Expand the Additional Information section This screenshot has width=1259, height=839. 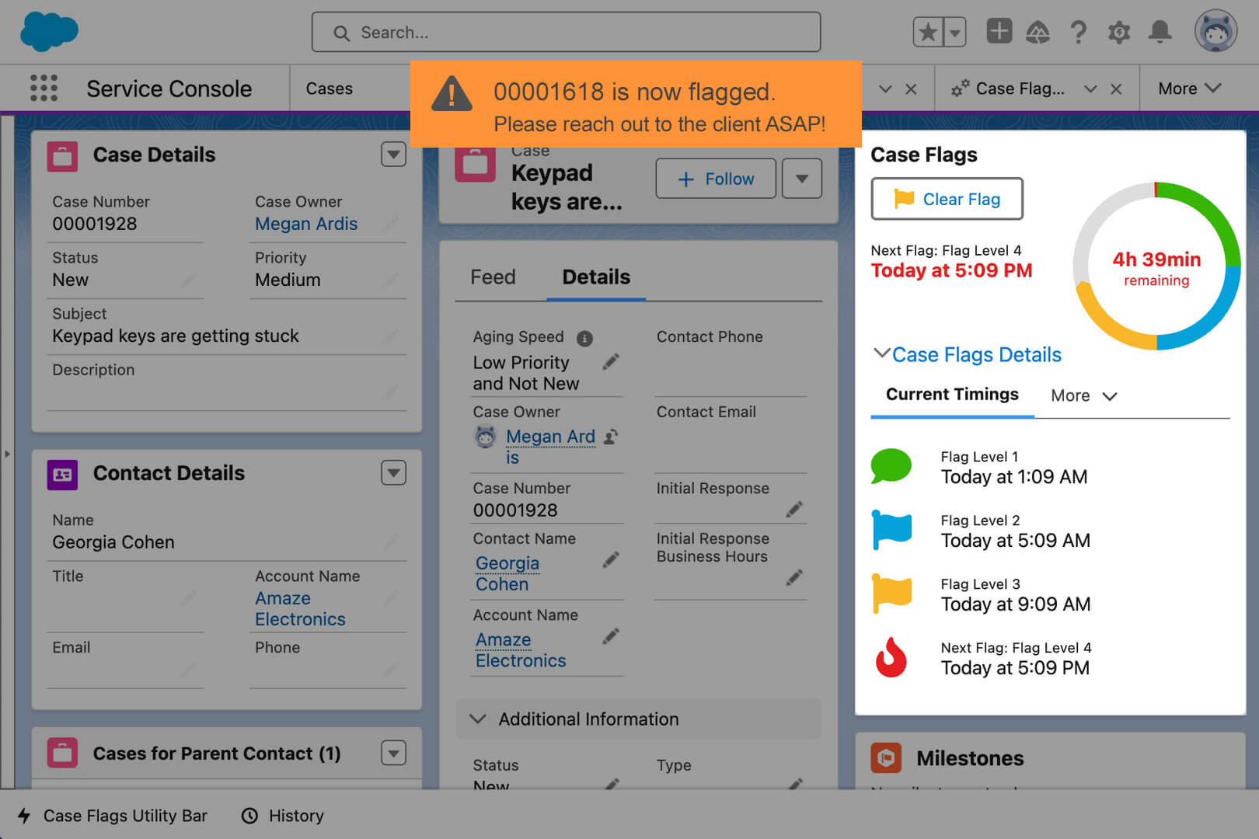pyautogui.click(x=478, y=719)
